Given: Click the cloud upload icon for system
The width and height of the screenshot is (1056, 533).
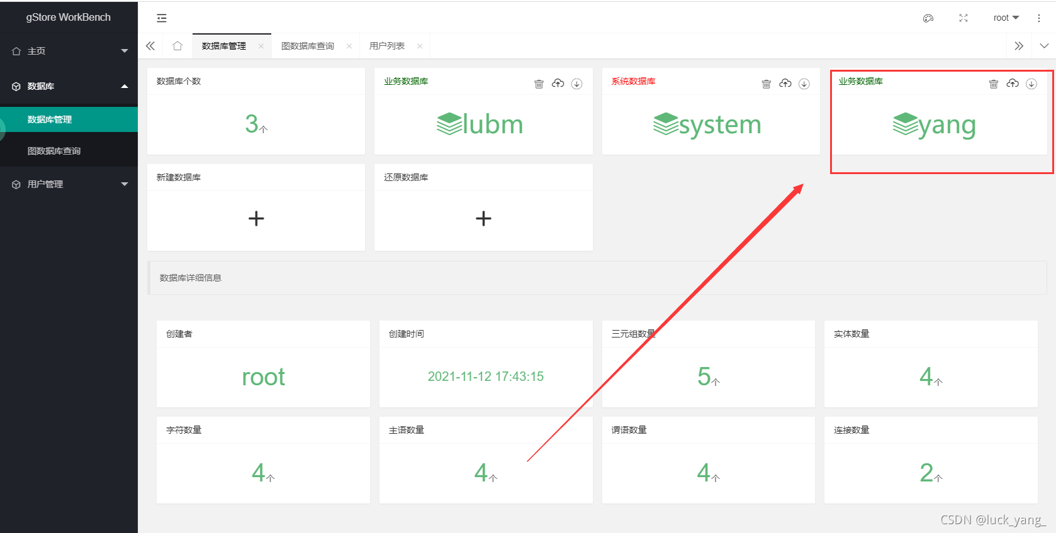Looking at the screenshot, I should tap(785, 83).
